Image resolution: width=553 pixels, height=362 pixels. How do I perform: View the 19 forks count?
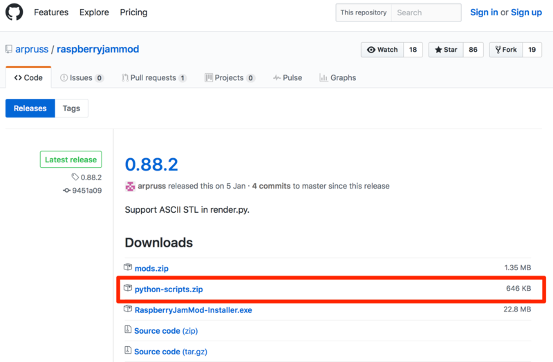click(532, 50)
